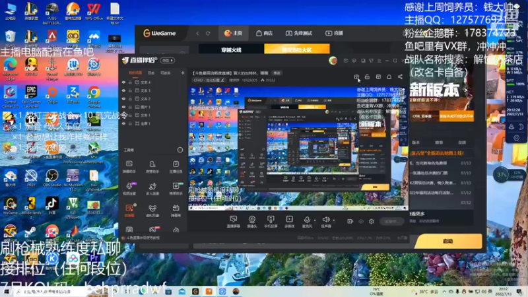The image size is (528, 297).
Task: Switch to WeGame 先锋测试 tab
Action: 299,33
